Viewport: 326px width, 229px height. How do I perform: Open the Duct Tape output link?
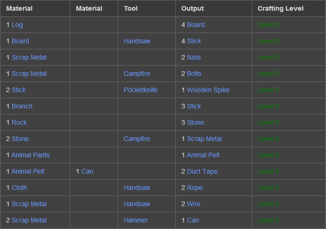pos(202,171)
